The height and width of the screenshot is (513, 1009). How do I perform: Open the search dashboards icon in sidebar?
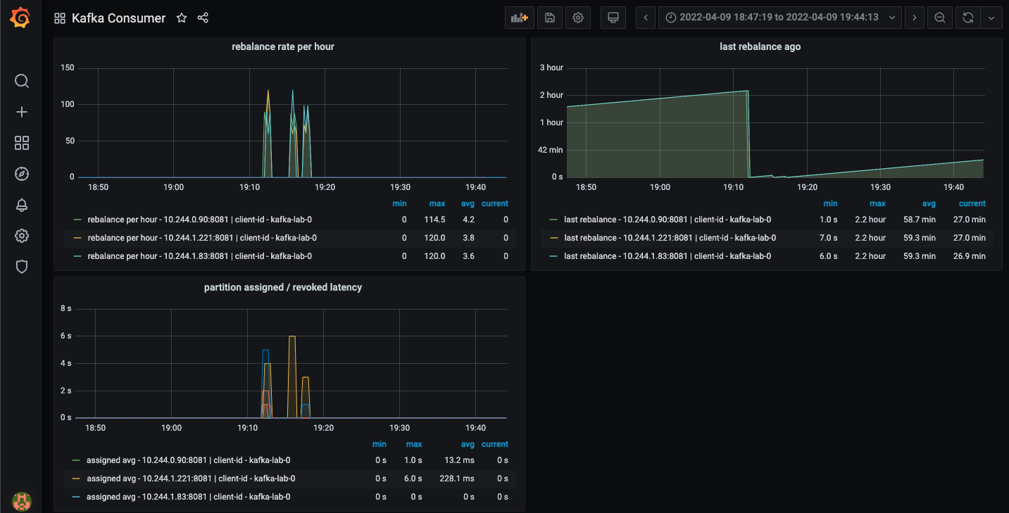pyautogui.click(x=22, y=81)
